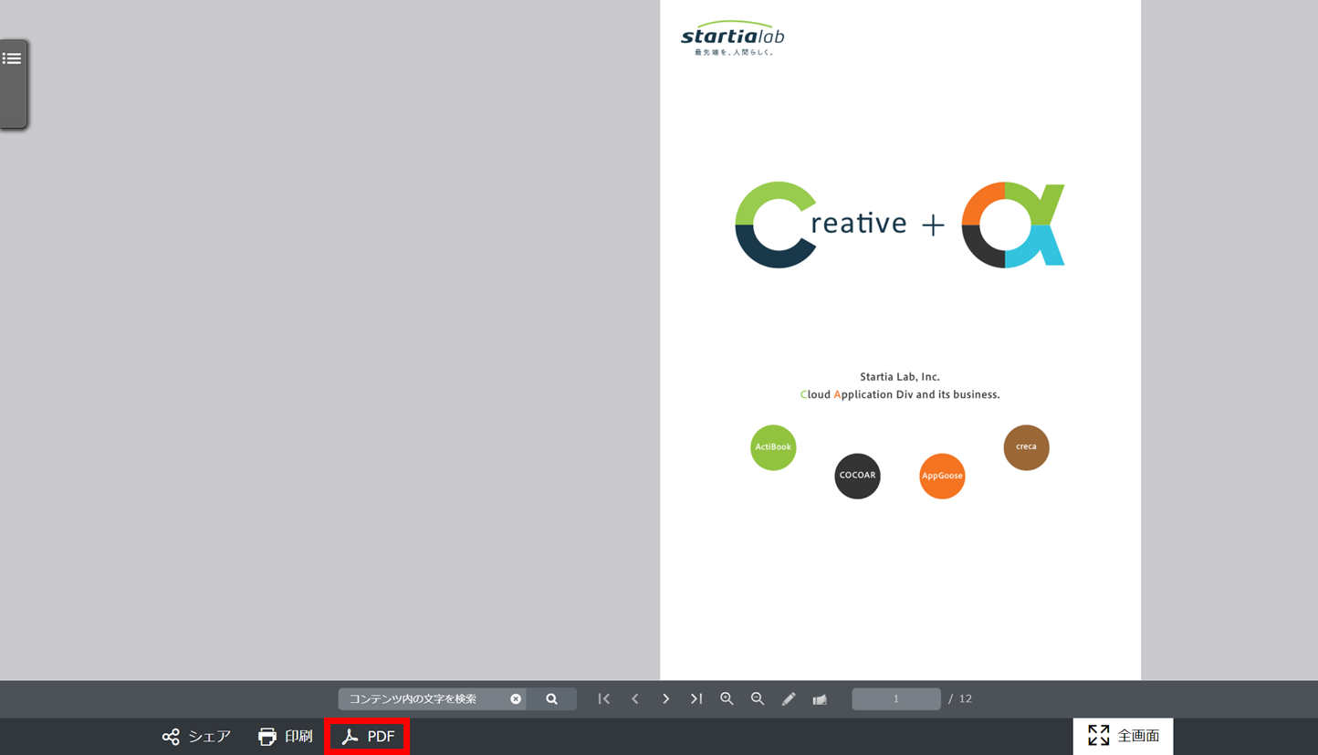The image size is (1318, 755).
Task: Click the brown creca circle
Action: click(1026, 447)
